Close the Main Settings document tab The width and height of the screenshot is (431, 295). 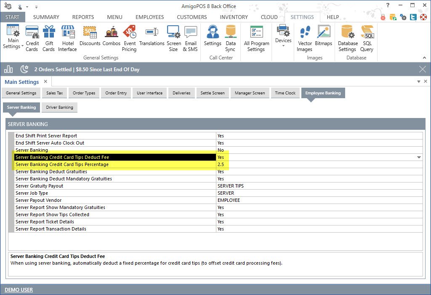[x=45, y=81]
